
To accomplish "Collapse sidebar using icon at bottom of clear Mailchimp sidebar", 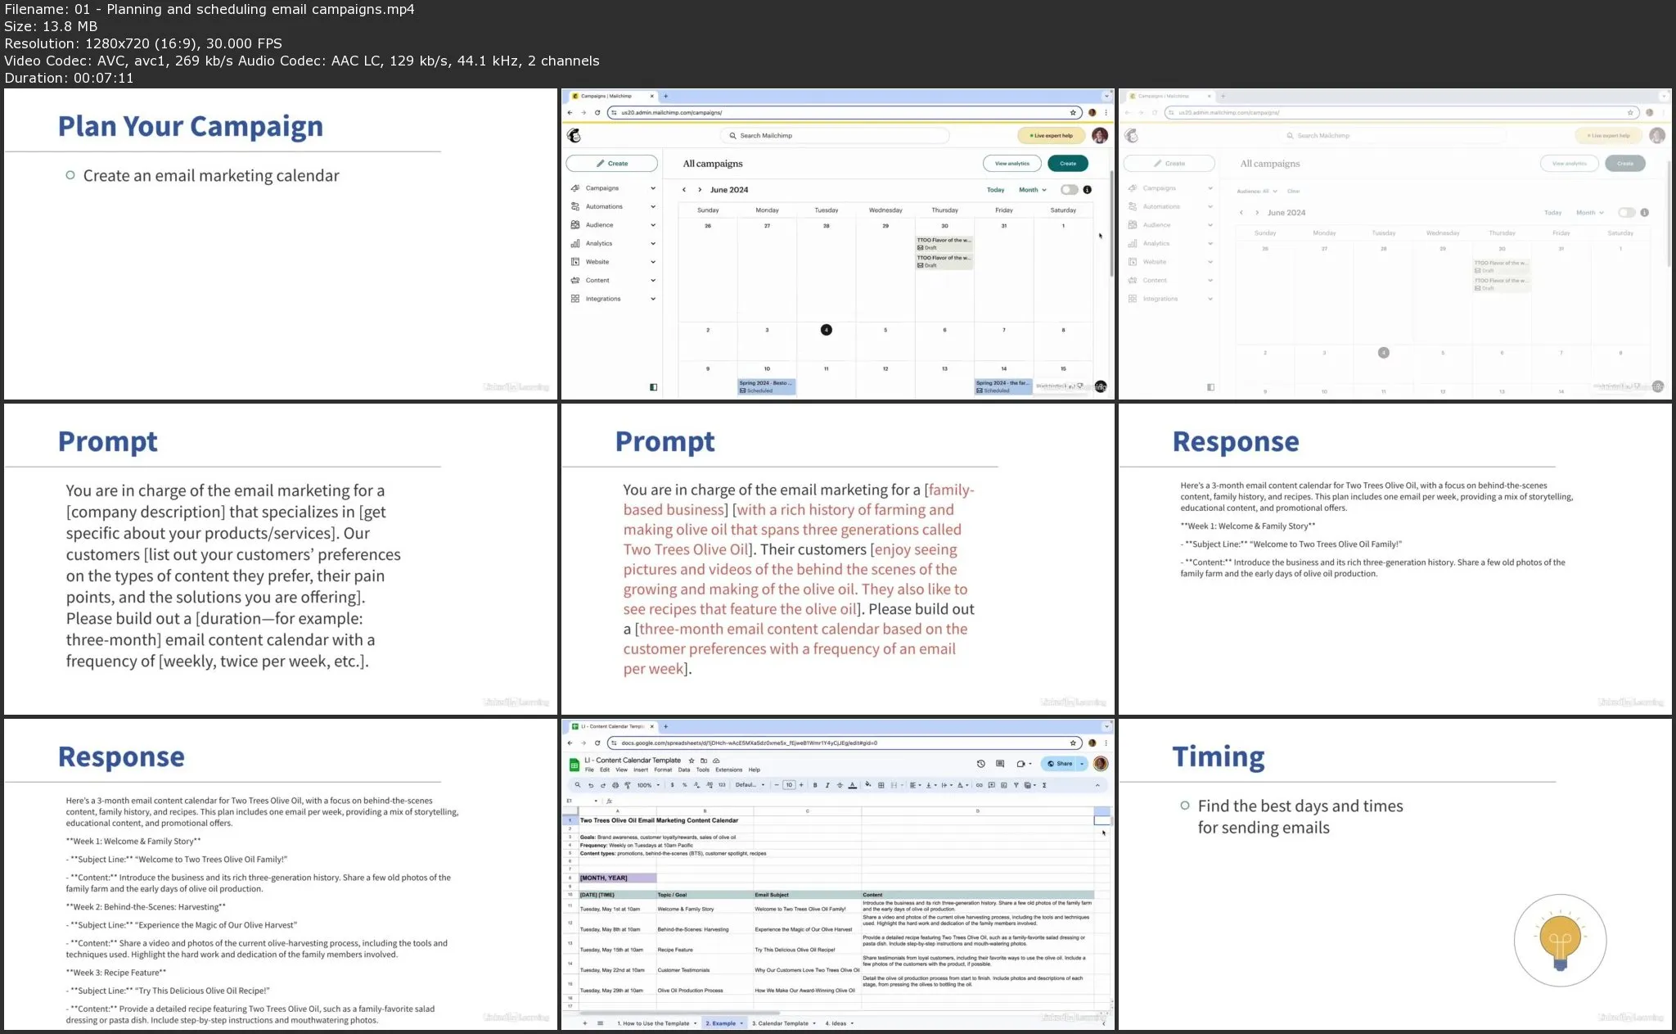I will [653, 387].
